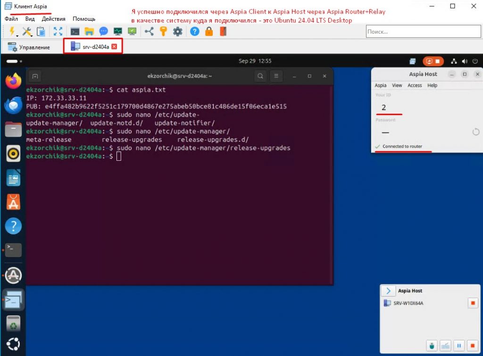Click the Your ID value 2

(384, 108)
